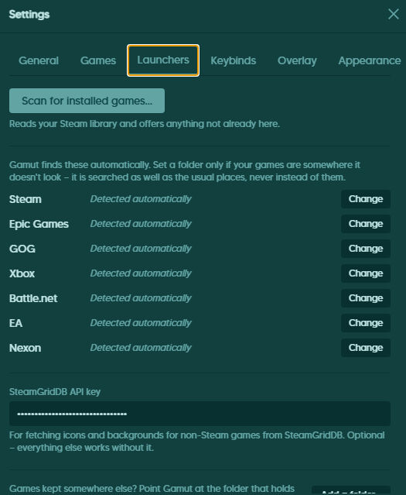The image size is (406, 495).
Task: Click Scan for installed games button
Action: [x=87, y=101]
